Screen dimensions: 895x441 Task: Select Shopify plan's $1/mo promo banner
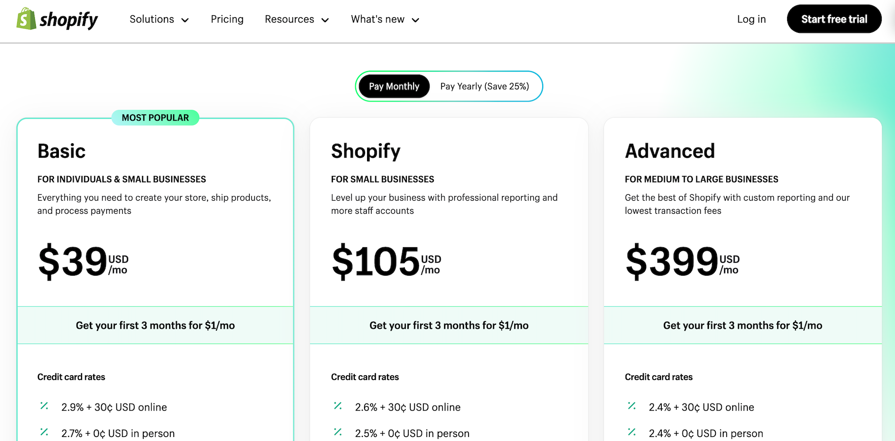click(x=448, y=325)
